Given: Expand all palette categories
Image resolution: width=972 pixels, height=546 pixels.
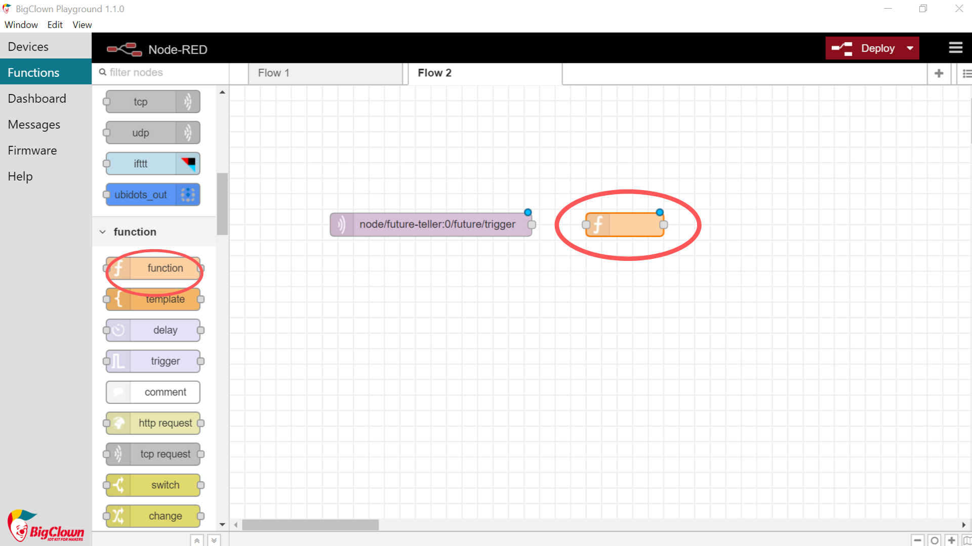Looking at the screenshot, I should click(214, 540).
